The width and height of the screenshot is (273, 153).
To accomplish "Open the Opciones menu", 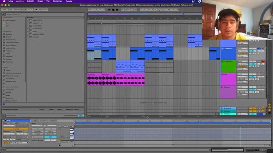I will pos(58,1).
